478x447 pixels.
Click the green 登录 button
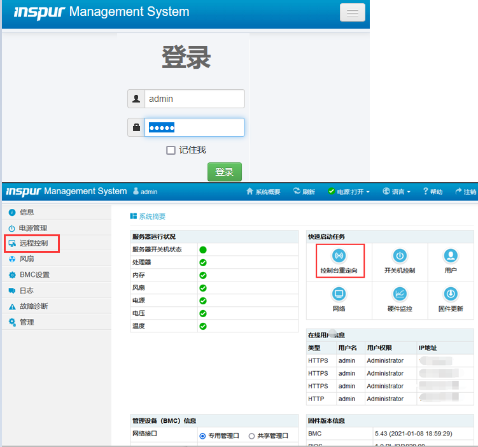click(225, 172)
